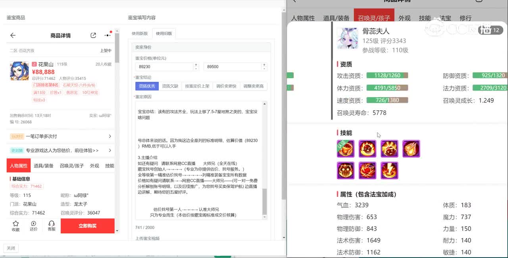The height and width of the screenshot is (258, 508).
Task: Choose 调价卖更快 conclusion option
Action: [x=226, y=86]
